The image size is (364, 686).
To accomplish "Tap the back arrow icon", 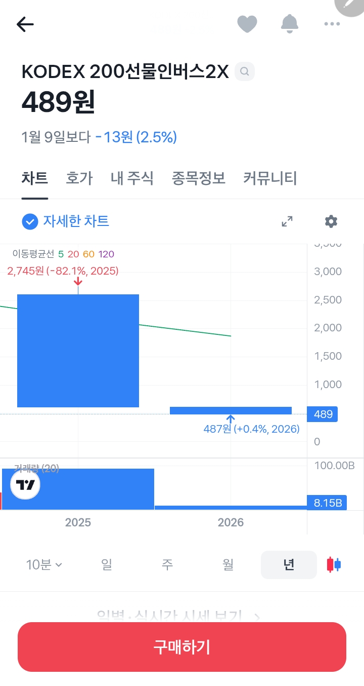I will [25, 24].
